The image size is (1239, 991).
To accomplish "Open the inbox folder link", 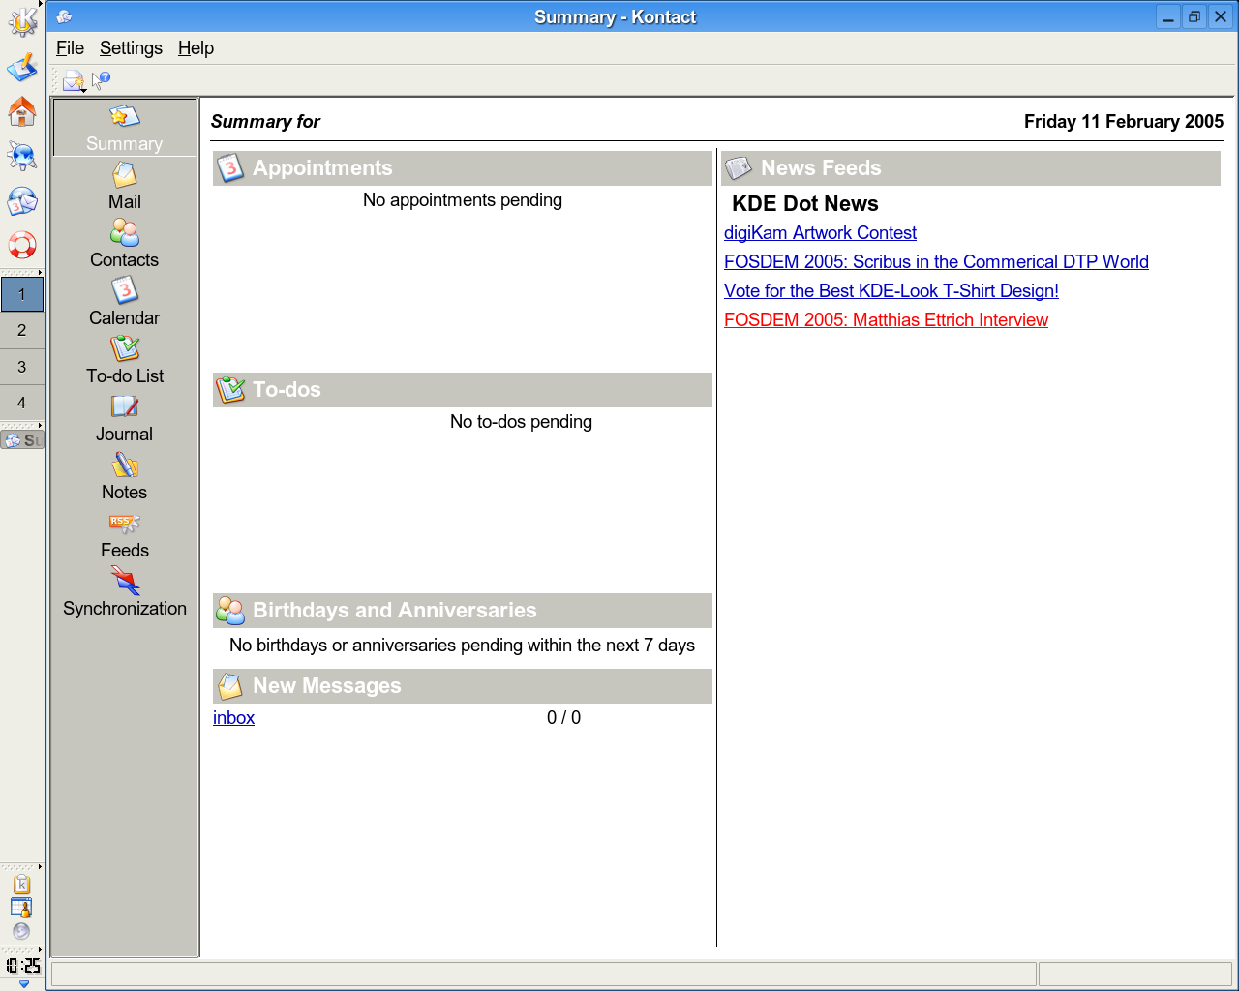I will click(233, 717).
